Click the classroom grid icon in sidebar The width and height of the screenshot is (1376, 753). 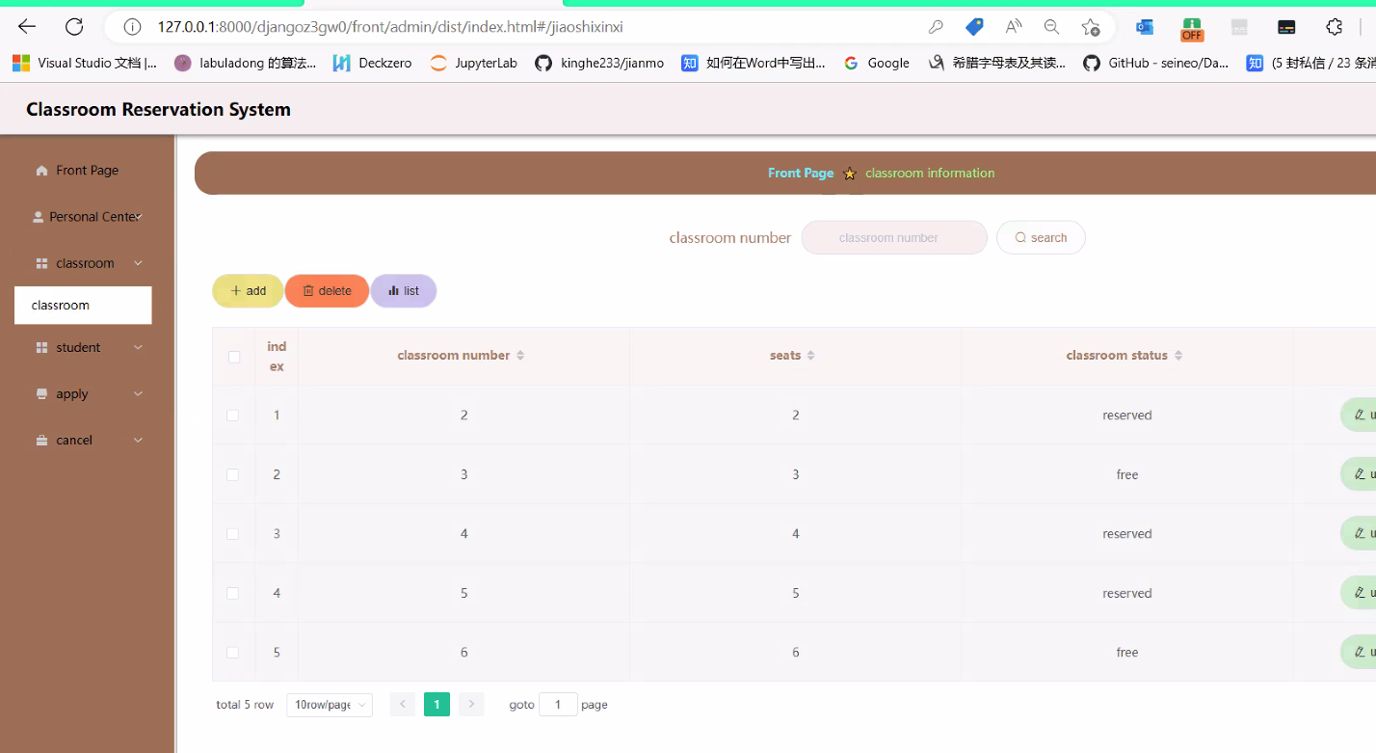point(41,262)
